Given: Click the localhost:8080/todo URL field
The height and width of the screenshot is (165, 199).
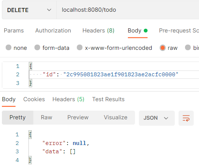Looking at the screenshot, I should point(127,10).
